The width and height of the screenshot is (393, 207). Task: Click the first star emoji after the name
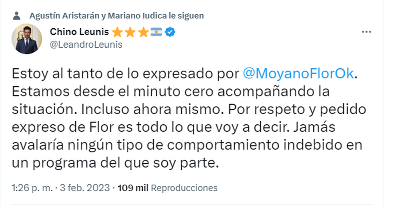point(117,32)
